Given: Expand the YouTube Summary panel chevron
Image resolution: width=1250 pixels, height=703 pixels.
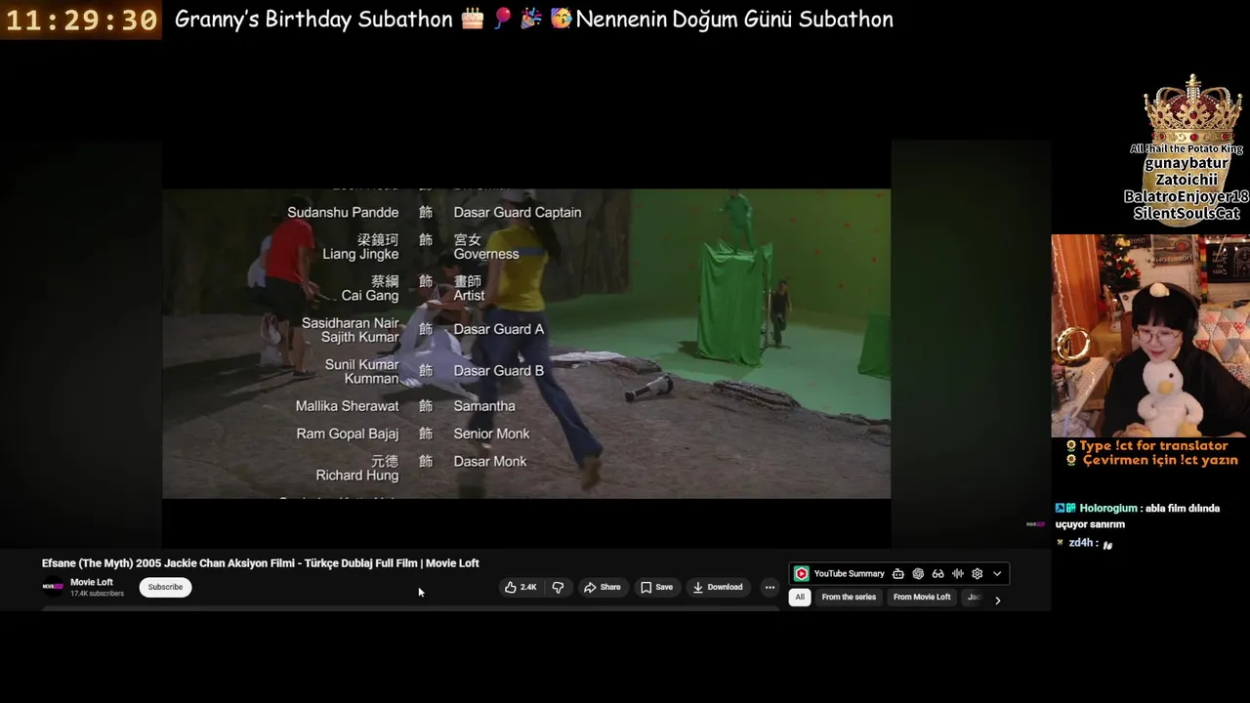Looking at the screenshot, I should (997, 573).
